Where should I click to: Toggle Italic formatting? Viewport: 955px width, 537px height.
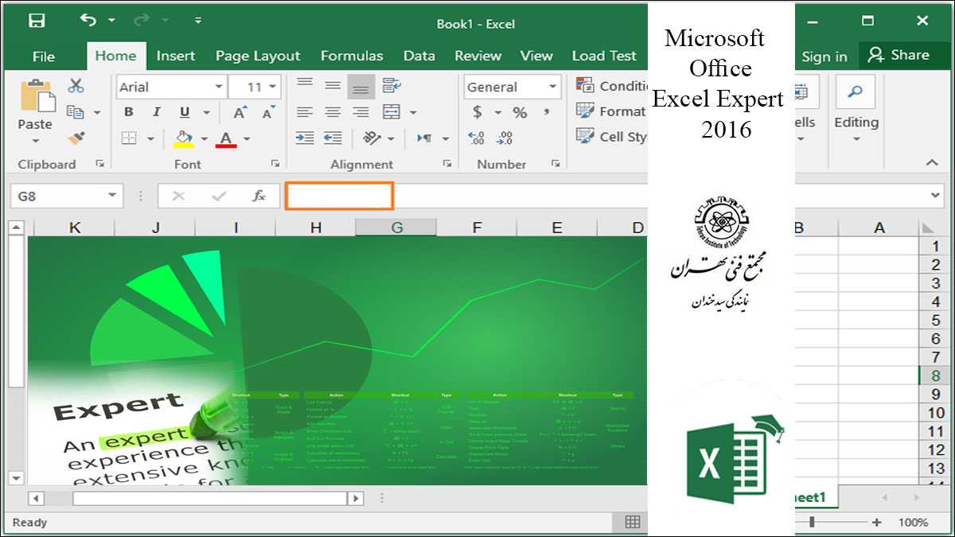tap(156, 112)
